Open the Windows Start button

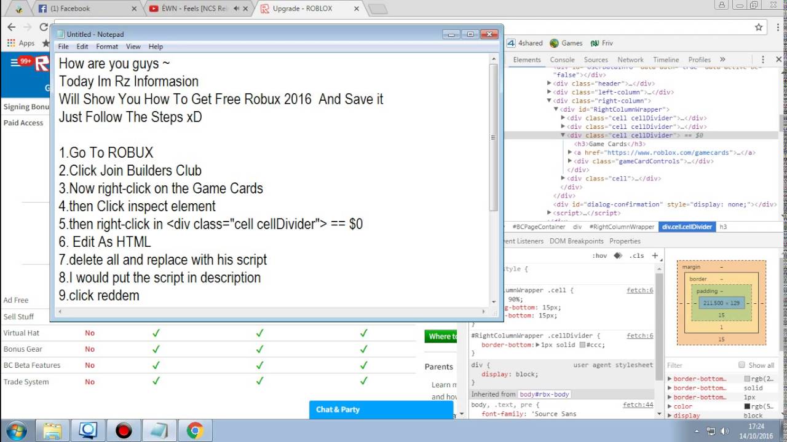pos(17,430)
